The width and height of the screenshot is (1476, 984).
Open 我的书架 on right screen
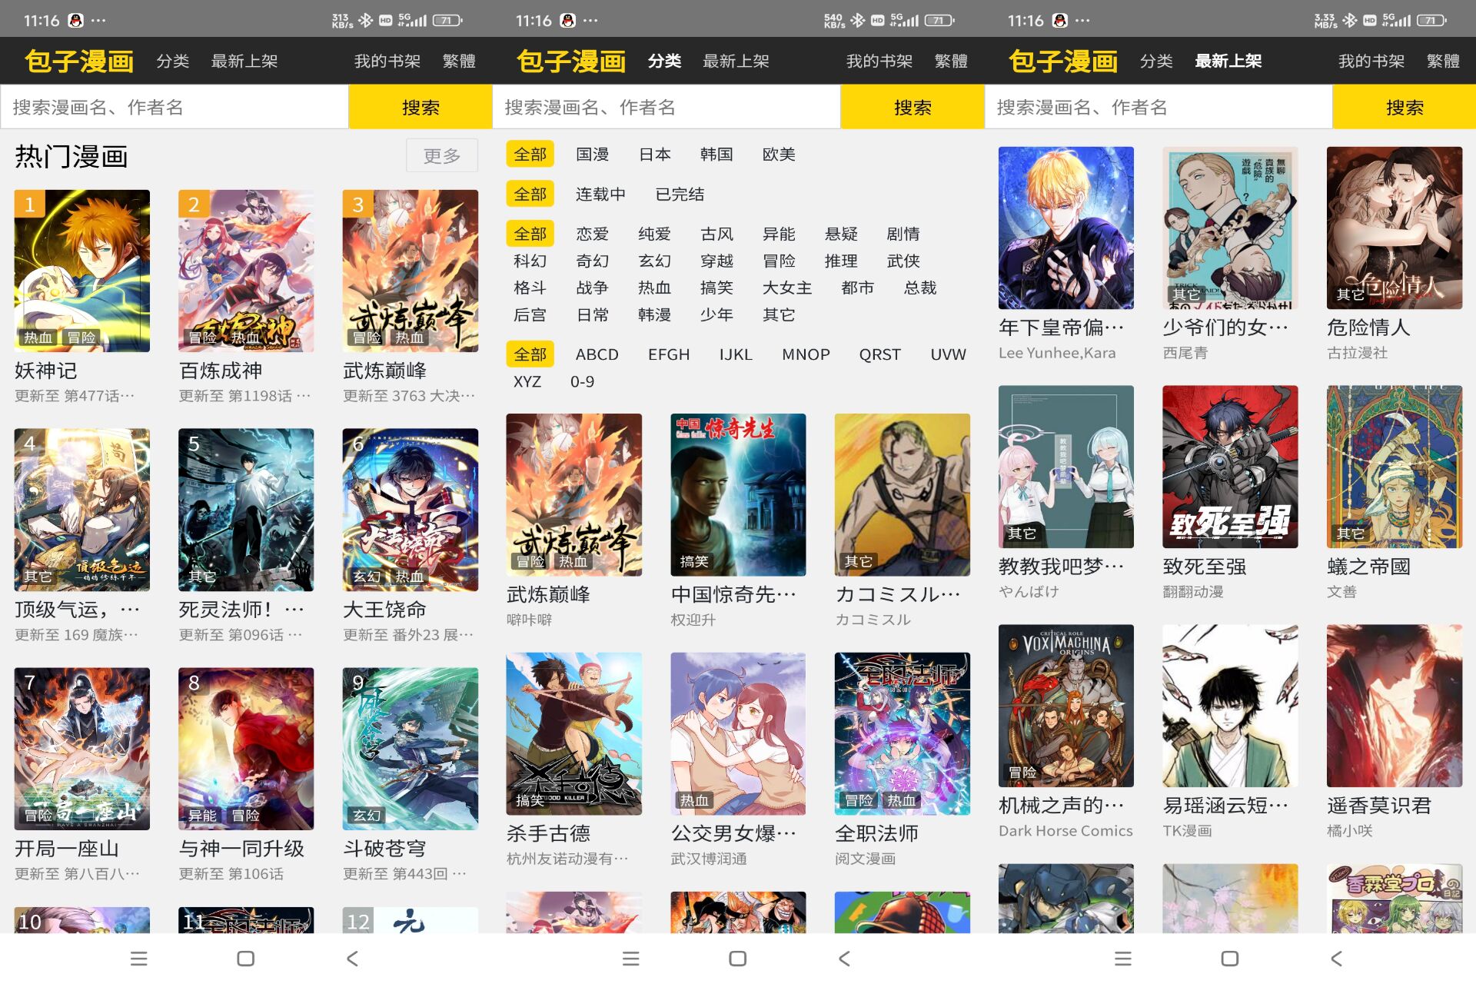pos(1371,61)
